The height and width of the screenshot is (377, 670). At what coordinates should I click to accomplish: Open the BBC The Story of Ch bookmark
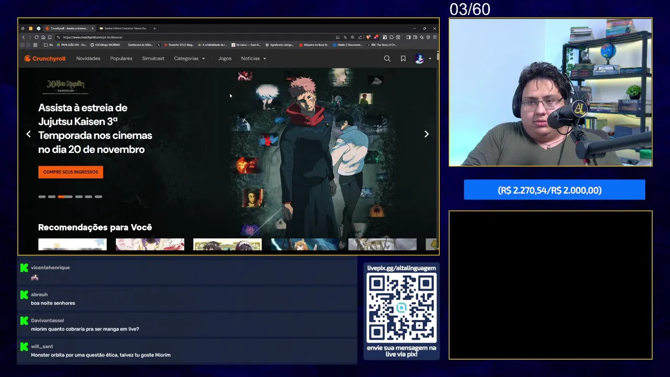382,45
